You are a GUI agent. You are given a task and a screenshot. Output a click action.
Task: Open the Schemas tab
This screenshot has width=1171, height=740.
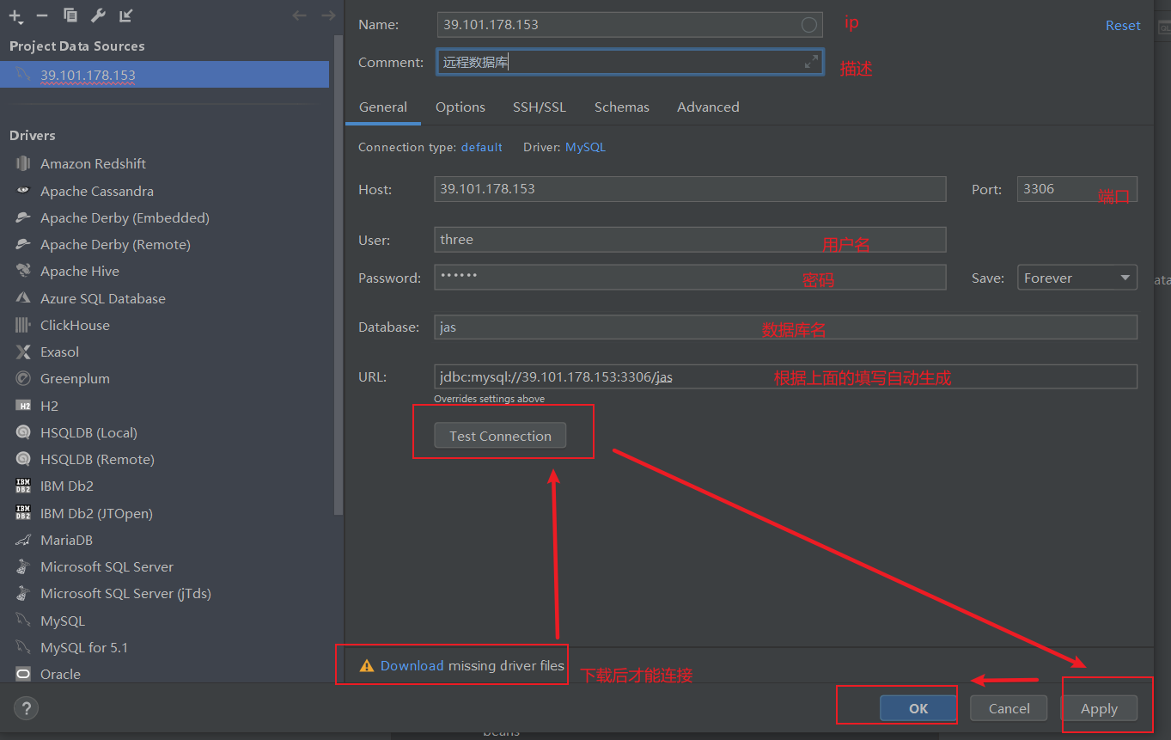coord(622,107)
